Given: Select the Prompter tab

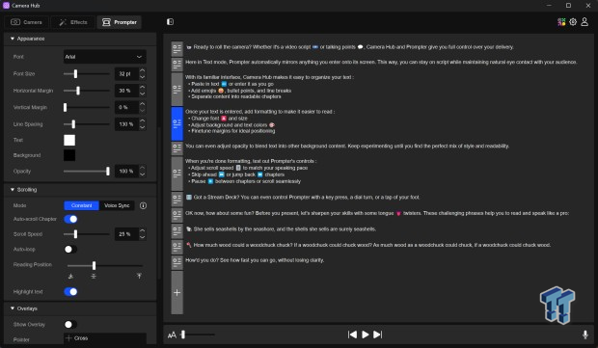Looking at the screenshot, I should pyautogui.click(x=120, y=22).
